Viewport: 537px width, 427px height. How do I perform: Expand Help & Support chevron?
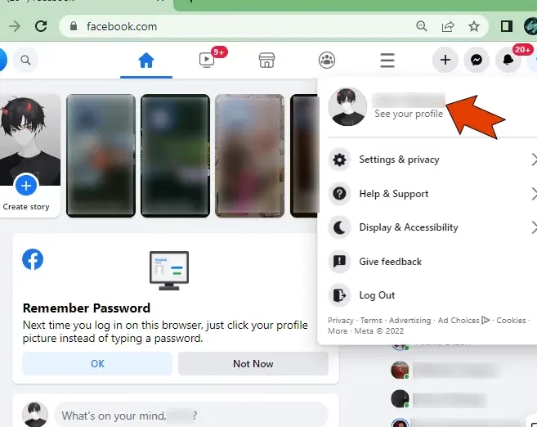534,194
